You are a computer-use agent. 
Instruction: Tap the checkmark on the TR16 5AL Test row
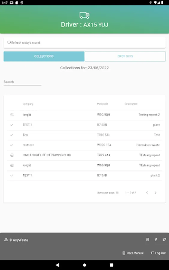coord(11,135)
